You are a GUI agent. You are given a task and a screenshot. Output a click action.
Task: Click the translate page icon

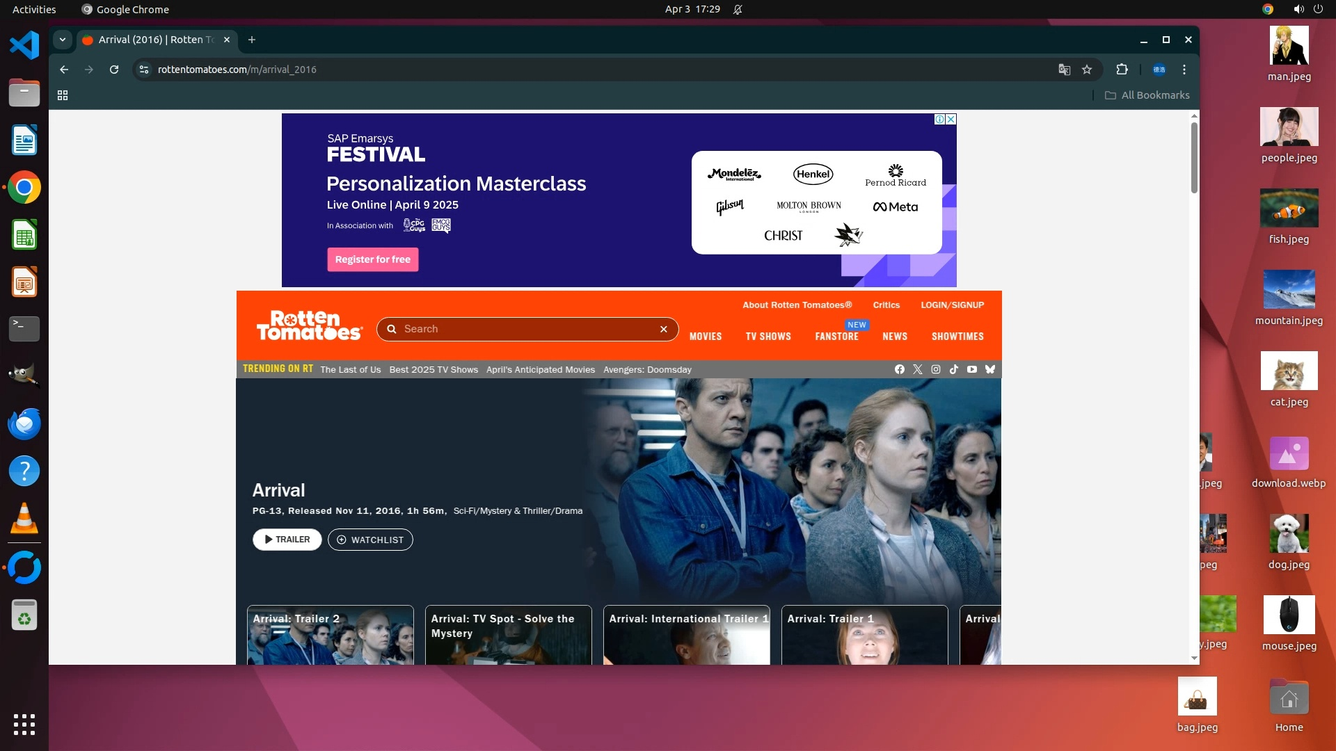[x=1064, y=70]
